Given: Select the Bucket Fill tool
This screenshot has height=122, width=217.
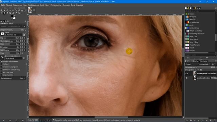Looking at the screenshot, I should (22, 11).
